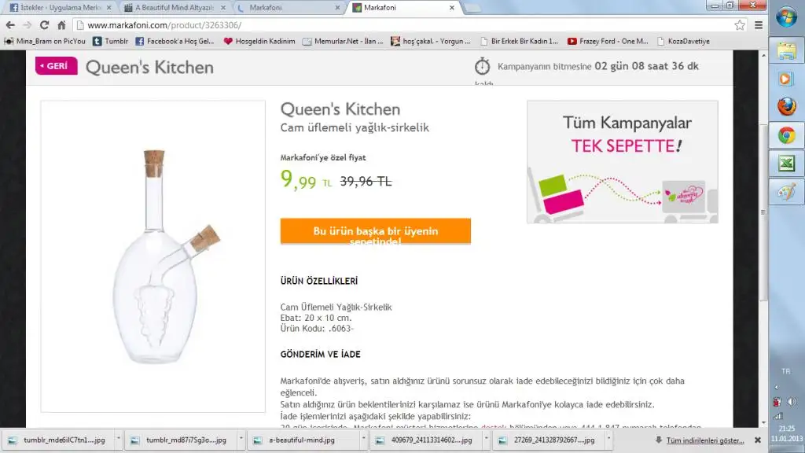Click the address bar URL field
This screenshot has width=805, height=453.
click(406, 25)
